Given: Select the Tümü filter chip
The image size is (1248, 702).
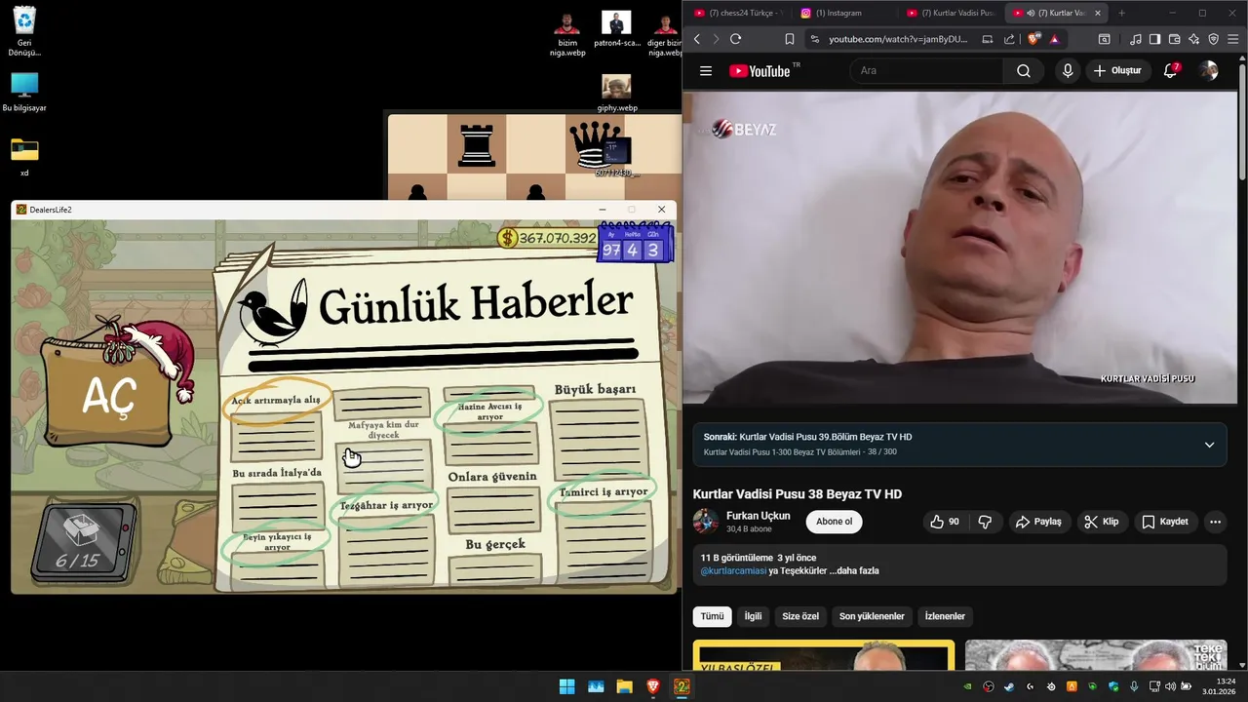Looking at the screenshot, I should (x=712, y=616).
